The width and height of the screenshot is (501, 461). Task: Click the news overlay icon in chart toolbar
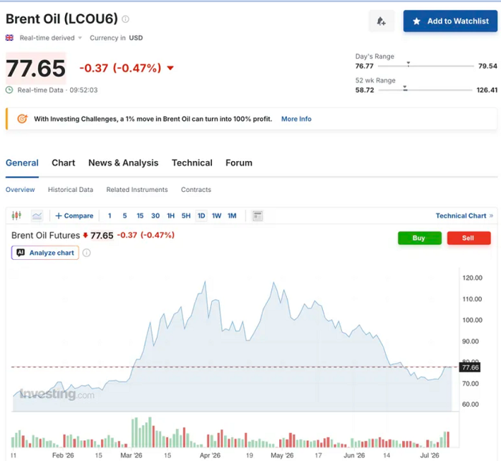258,216
